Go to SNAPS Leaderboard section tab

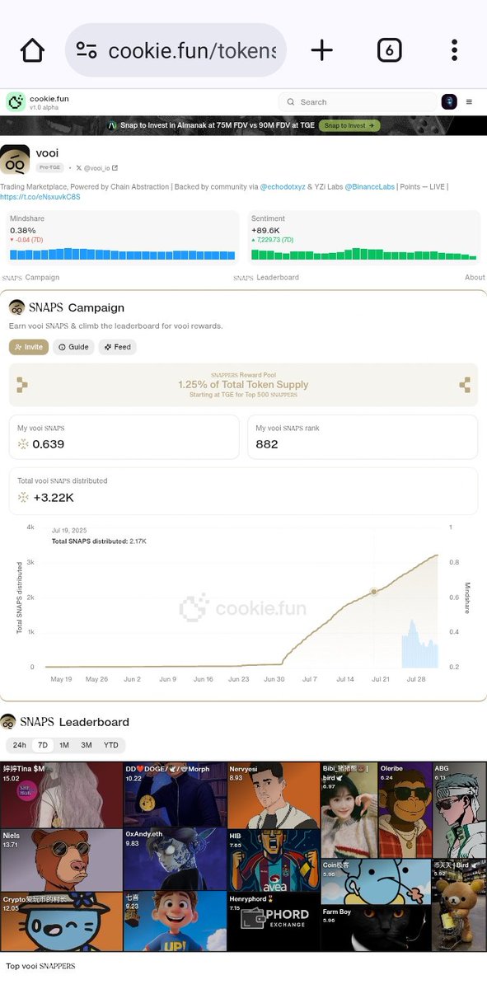266,278
